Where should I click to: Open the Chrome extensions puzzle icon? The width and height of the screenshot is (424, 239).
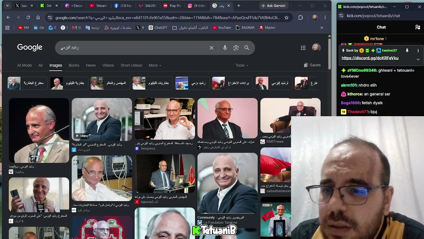coord(300,18)
